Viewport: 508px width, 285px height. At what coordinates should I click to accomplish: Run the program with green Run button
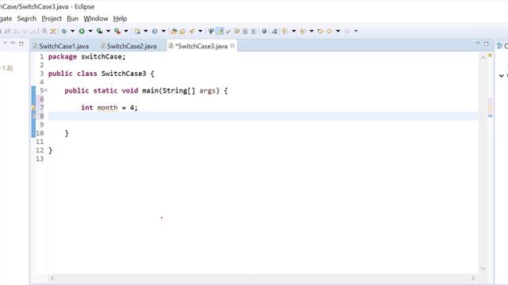click(x=82, y=31)
